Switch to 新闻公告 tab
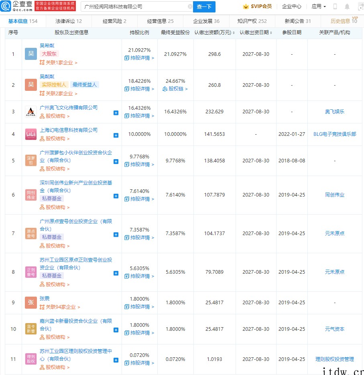The width and height of the screenshot is (364, 375). click(x=298, y=21)
